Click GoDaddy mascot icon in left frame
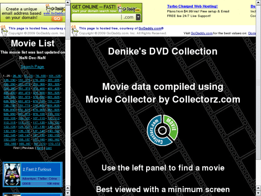The width and height of the screenshot is (261, 196). click(4, 31)
